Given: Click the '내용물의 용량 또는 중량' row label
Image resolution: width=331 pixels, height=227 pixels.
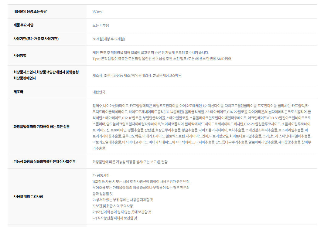Looking at the screenshot, I should tap(30, 12).
